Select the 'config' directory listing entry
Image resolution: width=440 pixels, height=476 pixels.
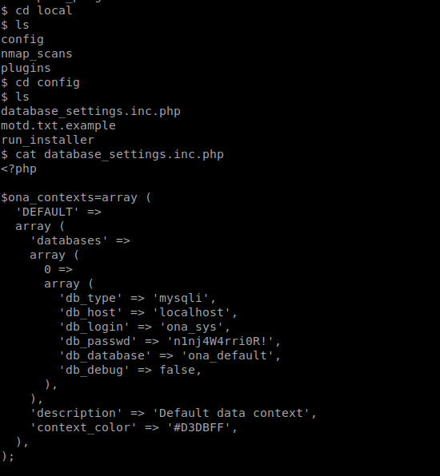pyautogui.click(x=22, y=40)
